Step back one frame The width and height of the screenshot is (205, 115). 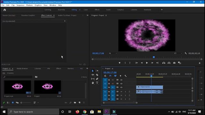pos(142,63)
